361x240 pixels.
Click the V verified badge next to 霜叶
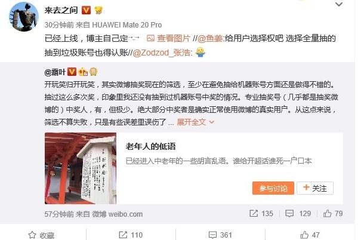(x=72, y=72)
